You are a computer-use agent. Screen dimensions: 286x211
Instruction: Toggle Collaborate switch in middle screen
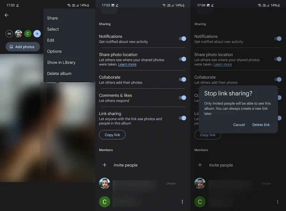tap(182, 79)
